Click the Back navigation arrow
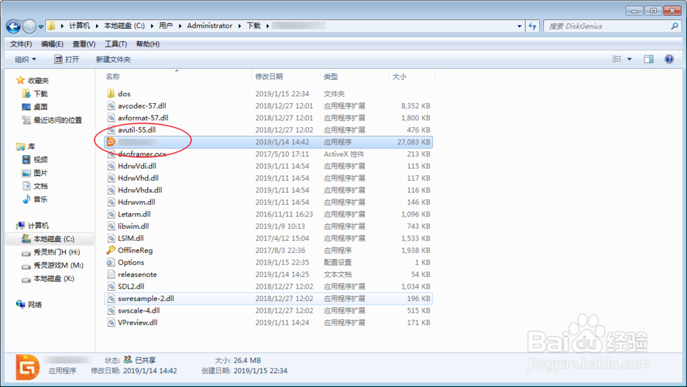This screenshot has width=687, height=387. (x=14, y=27)
